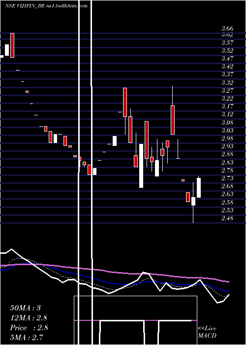Viewport: 246px width, 345px height.
Task: Select the 5MA : 2.7 indicator label
Action: (x=27, y=337)
